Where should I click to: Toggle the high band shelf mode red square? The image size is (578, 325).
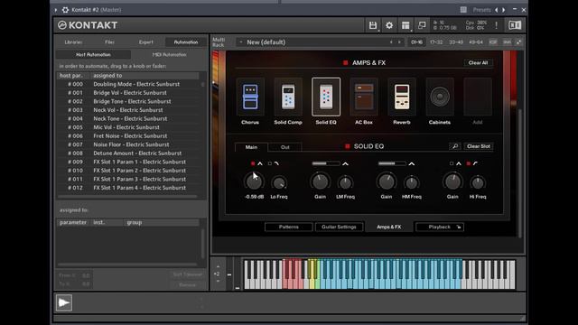pyautogui.click(x=469, y=163)
